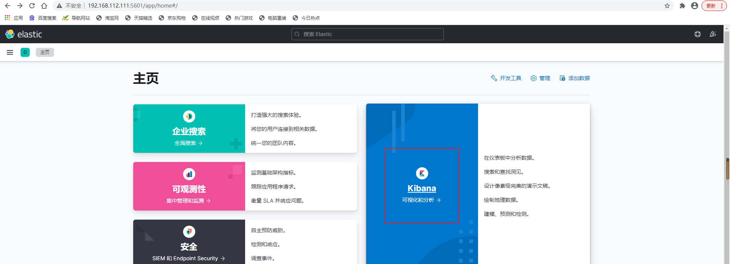Open the 京东购物 bookmark
The width and height of the screenshot is (730, 264).
click(x=172, y=18)
